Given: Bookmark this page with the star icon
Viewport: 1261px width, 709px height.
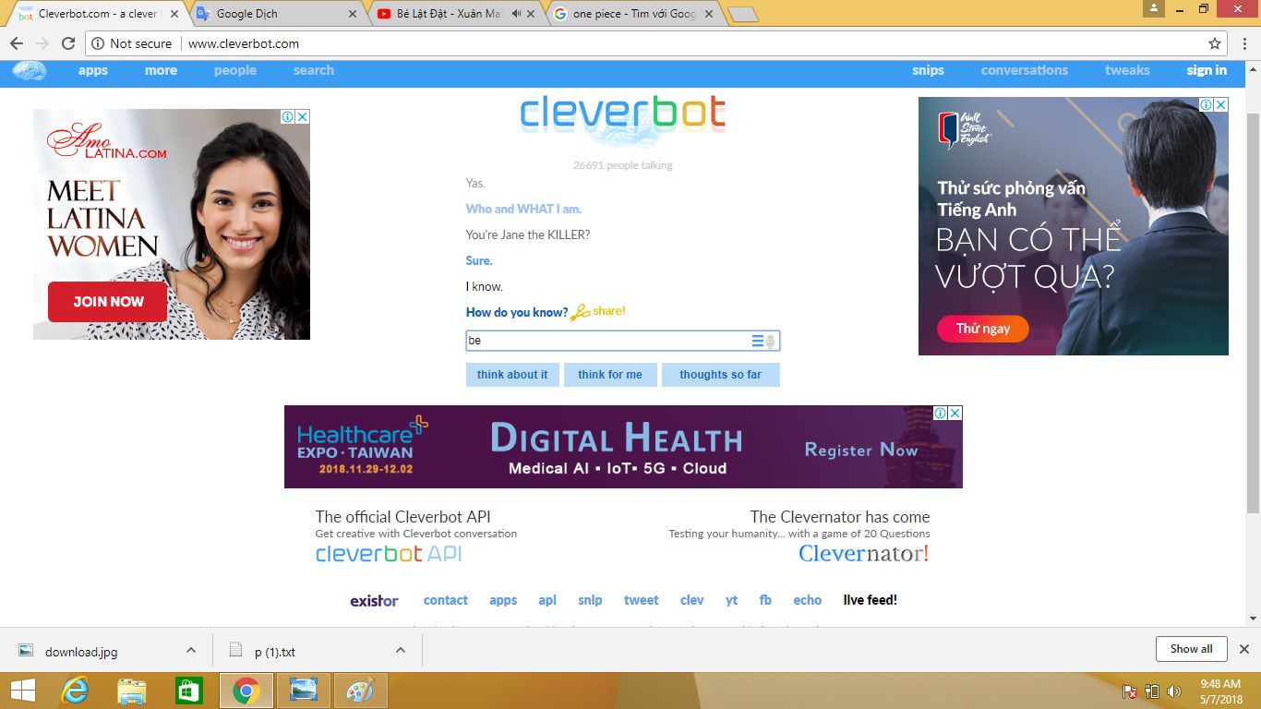Looking at the screenshot, I should coord(1215,43).
